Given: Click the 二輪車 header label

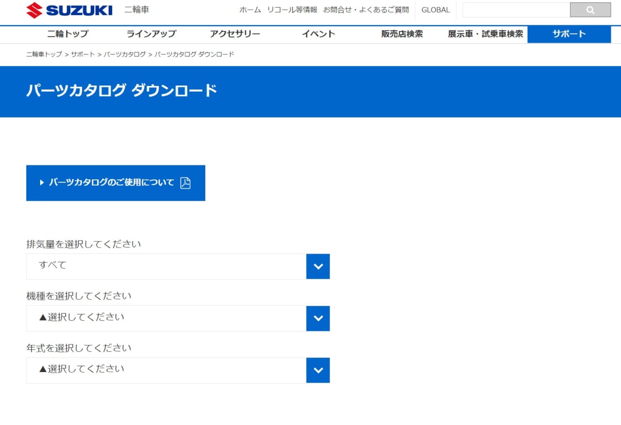Looking at the screenshot, I should [x=137, y=10].
